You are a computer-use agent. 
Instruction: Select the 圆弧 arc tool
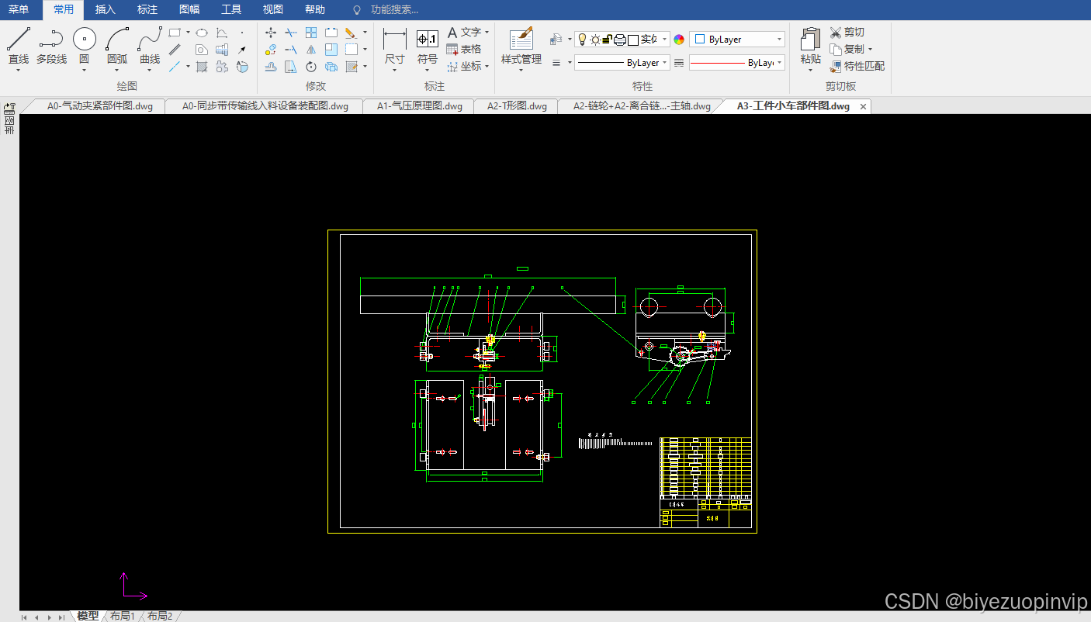point(117,47)
